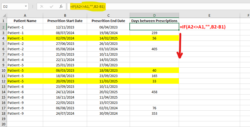Select column A header
This screenshot has height=127, width=250.
tap(25, 16)
